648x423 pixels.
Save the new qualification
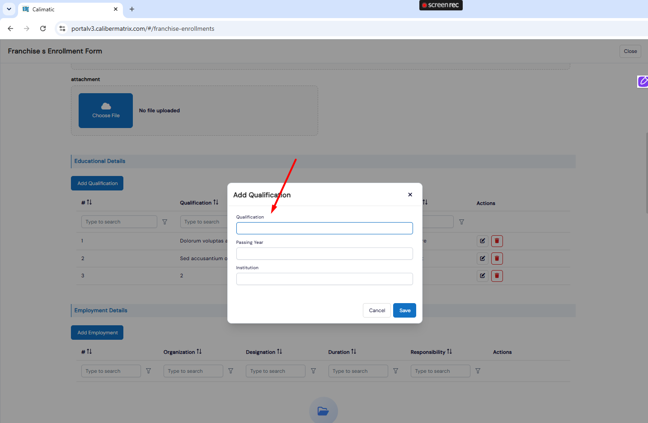pos(404,310)
